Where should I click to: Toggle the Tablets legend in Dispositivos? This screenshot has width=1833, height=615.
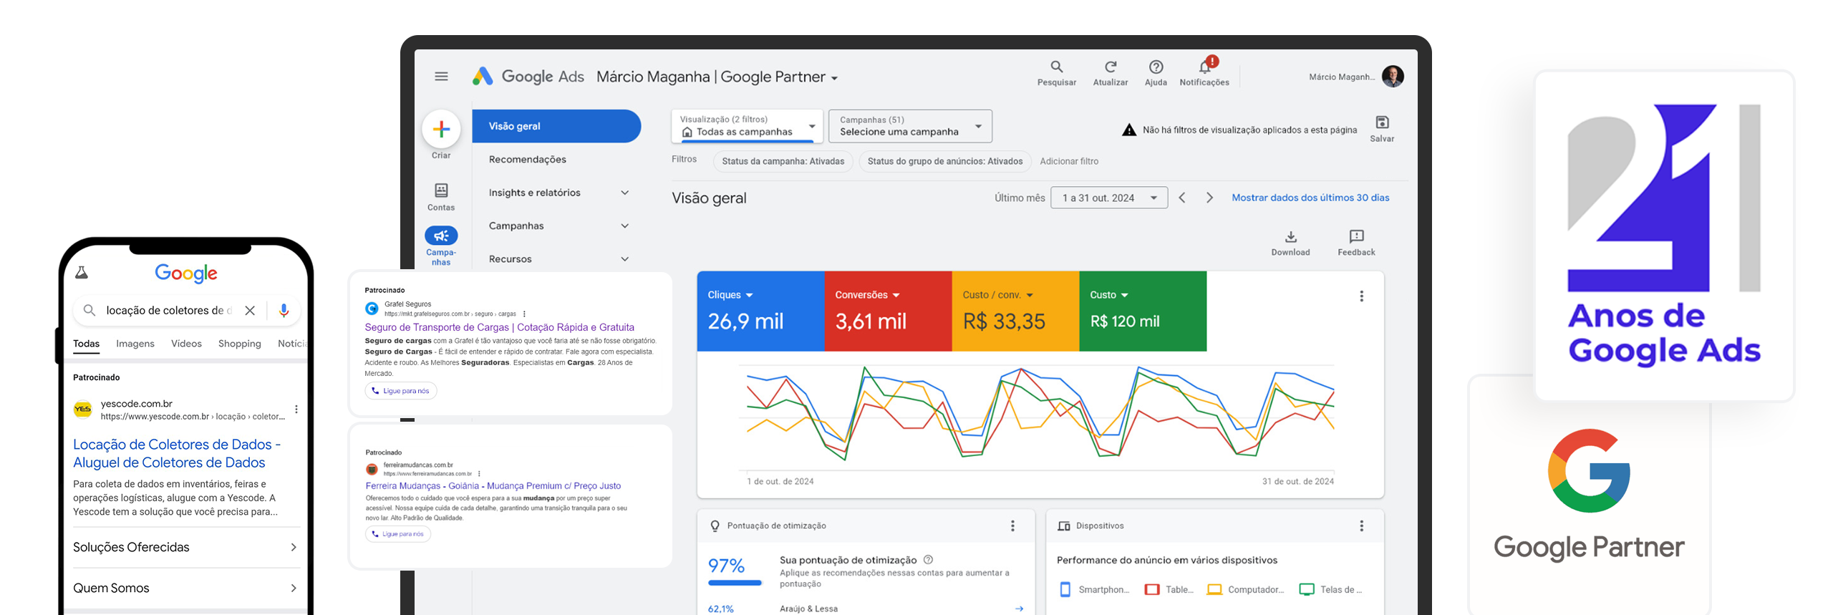click(x=1169, y=590)
